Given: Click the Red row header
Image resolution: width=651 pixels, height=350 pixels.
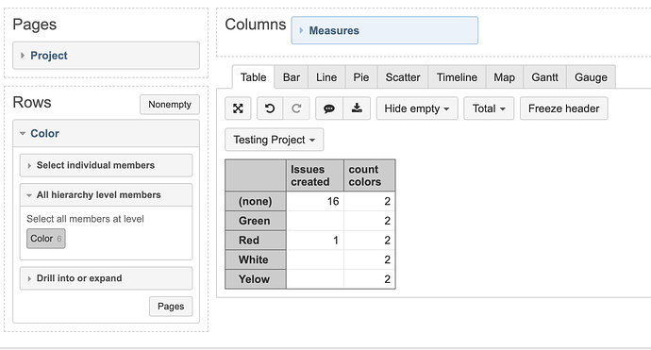Looking at the screenshot, I should point(256,241).
